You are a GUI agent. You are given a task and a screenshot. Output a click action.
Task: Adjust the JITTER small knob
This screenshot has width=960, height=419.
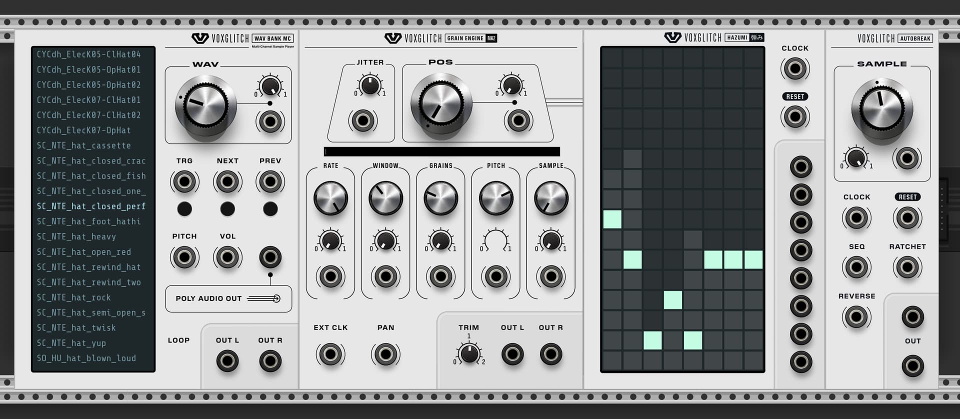pyautogui.click(x=370, y=85)
